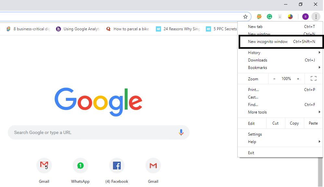Open the green Grammarly extension icon
Viewport: 324px width, 187px height.
tap(269, 17)
